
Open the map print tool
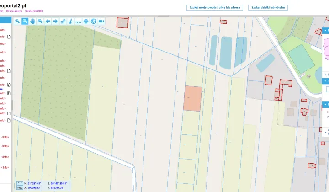[86, 21]
